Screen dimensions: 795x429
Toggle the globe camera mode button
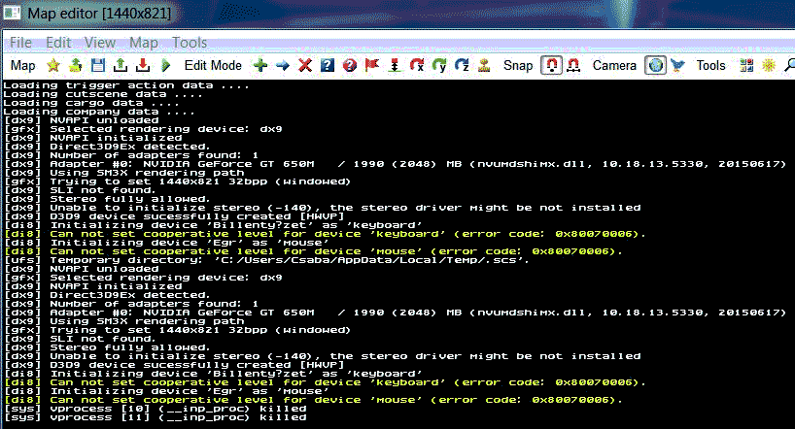pos(655,65)
